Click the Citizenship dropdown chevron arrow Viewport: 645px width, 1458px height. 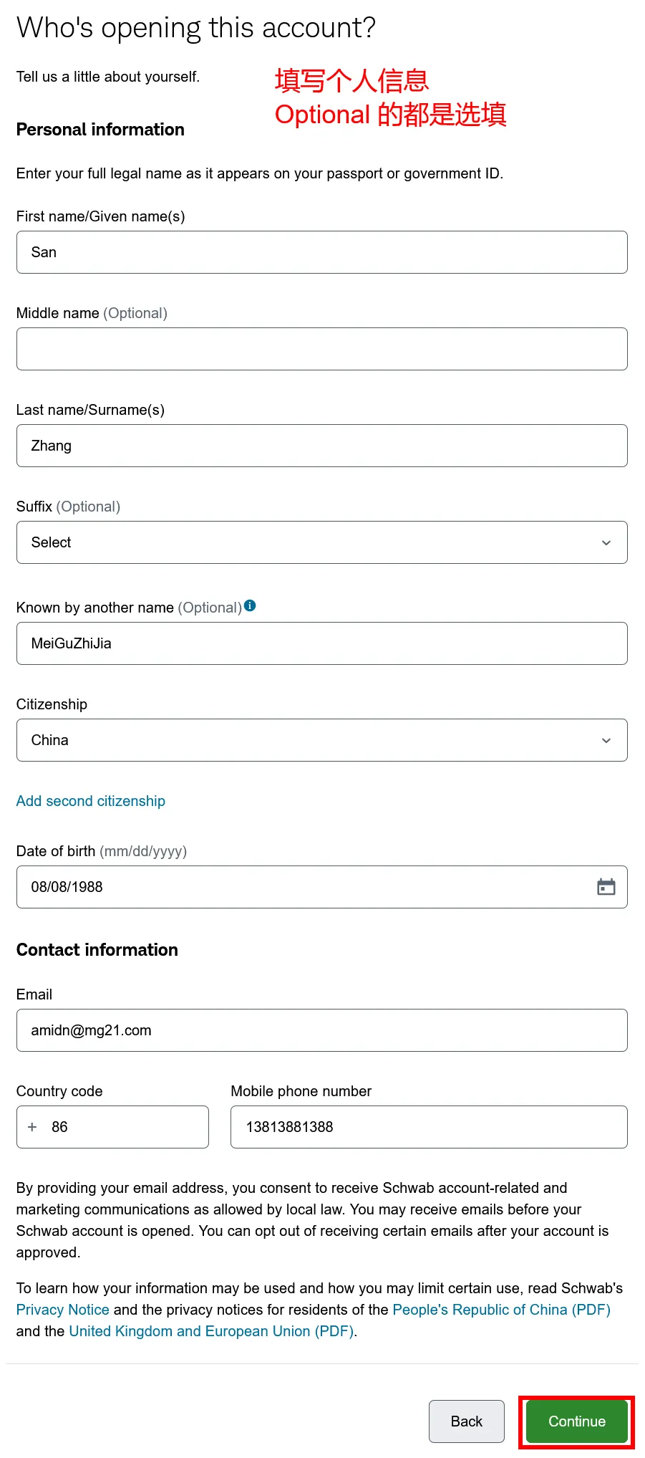(606, 740)
